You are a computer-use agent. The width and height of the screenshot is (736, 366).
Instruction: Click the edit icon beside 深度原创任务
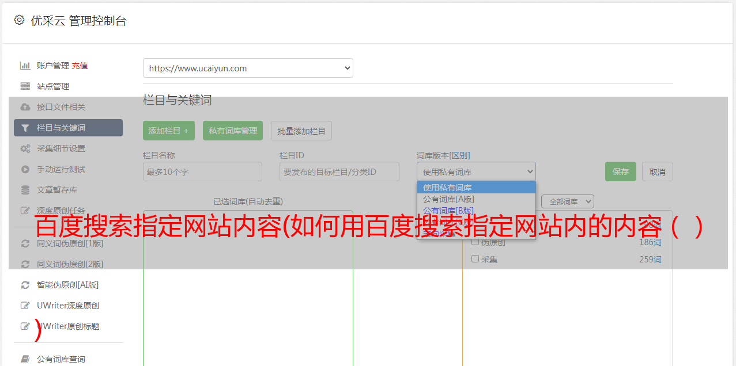tap(25, 211)
